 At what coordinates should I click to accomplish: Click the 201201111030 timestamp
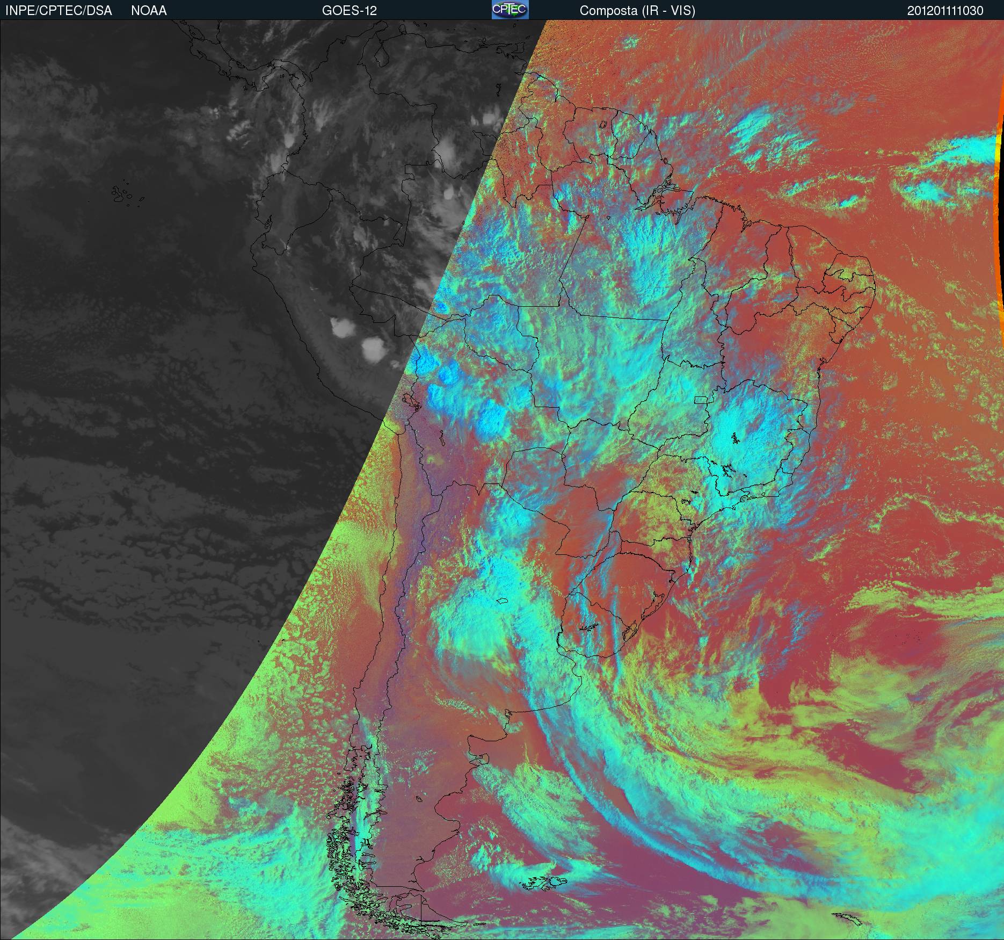pyautogui.click(x=945, y=11)
